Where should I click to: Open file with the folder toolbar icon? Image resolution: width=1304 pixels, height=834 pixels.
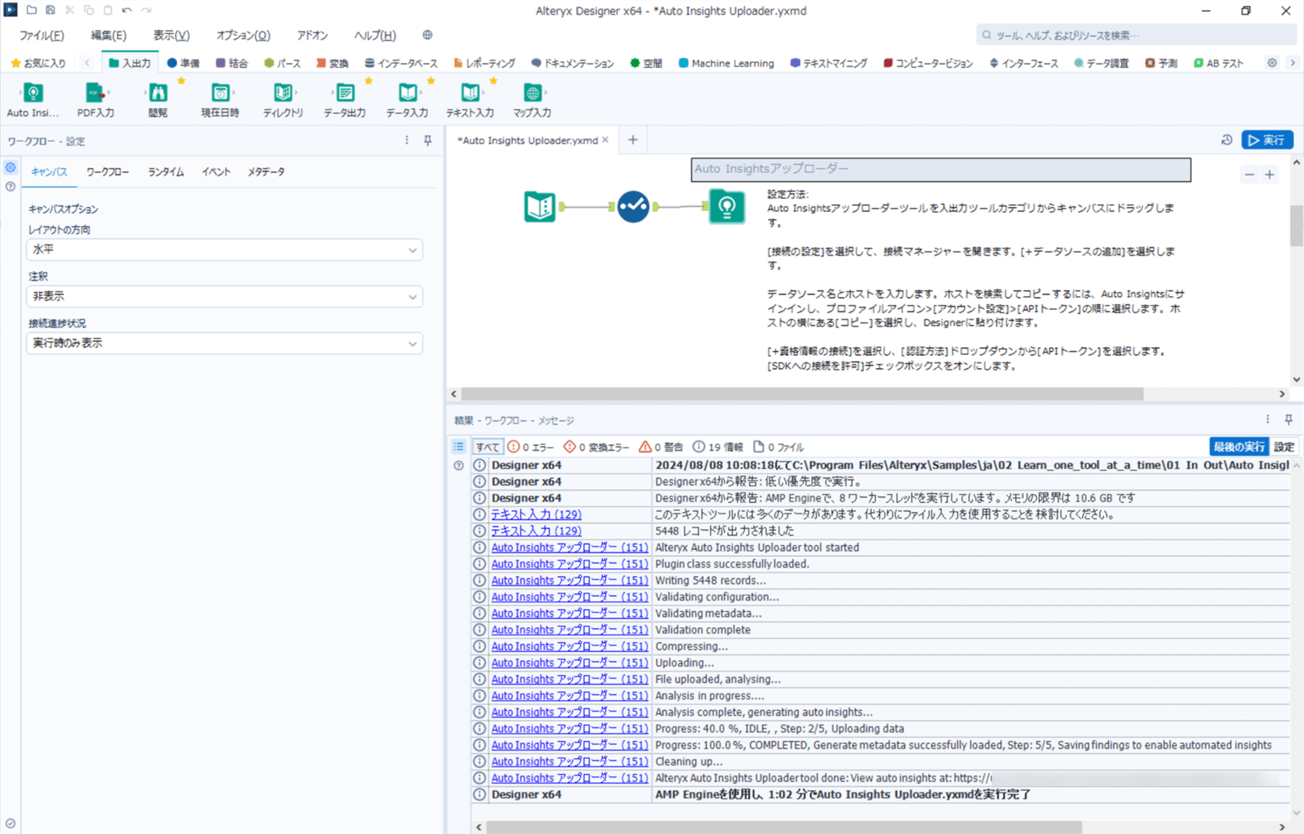click(31, 10)
